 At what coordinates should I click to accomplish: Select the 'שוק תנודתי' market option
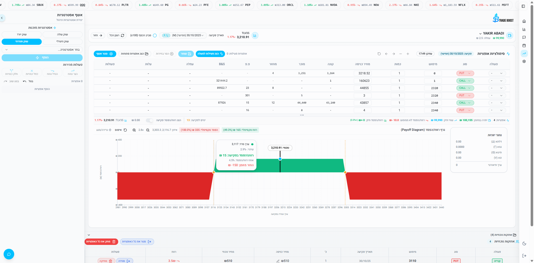pos(22,41)
